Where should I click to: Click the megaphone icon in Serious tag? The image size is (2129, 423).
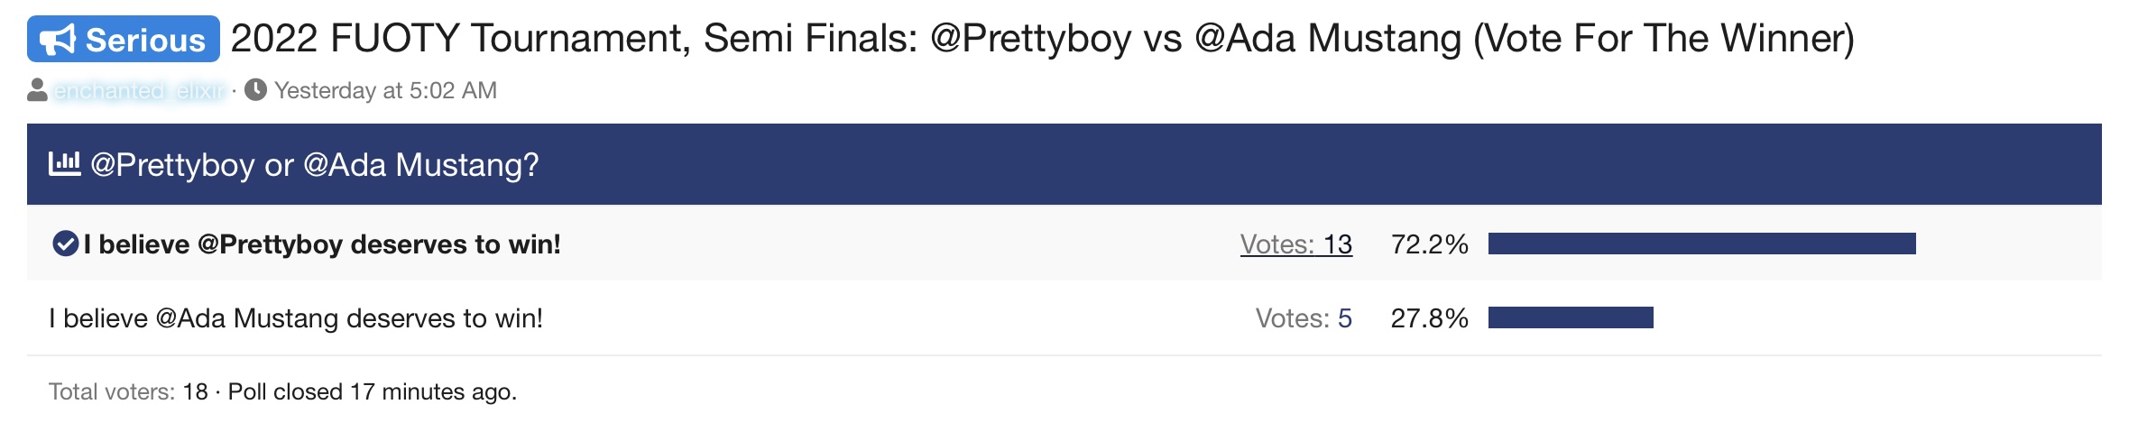coord(58,40)
